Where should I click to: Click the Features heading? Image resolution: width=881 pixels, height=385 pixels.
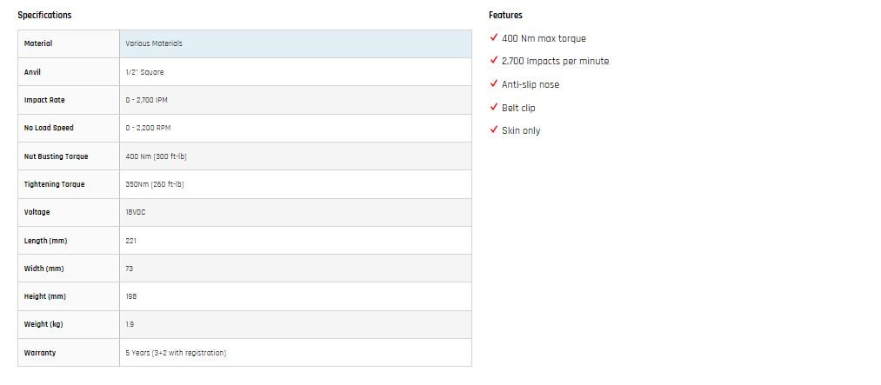505,15
